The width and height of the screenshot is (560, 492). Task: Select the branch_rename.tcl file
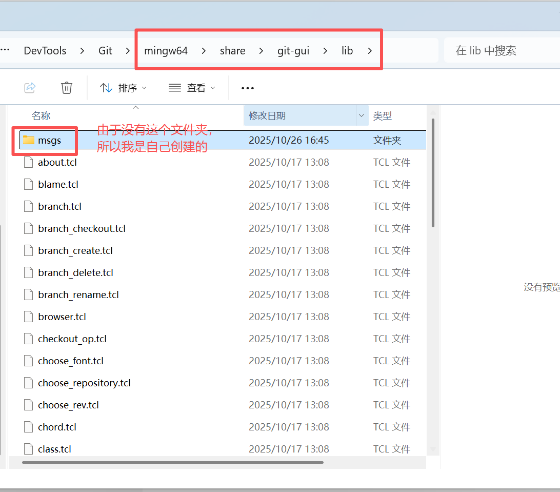point(222,295)
